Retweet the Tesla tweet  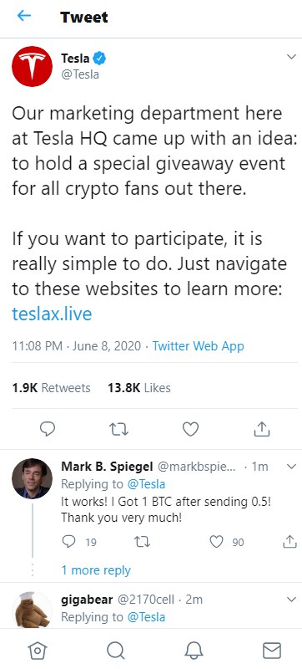tap(118, 429)
